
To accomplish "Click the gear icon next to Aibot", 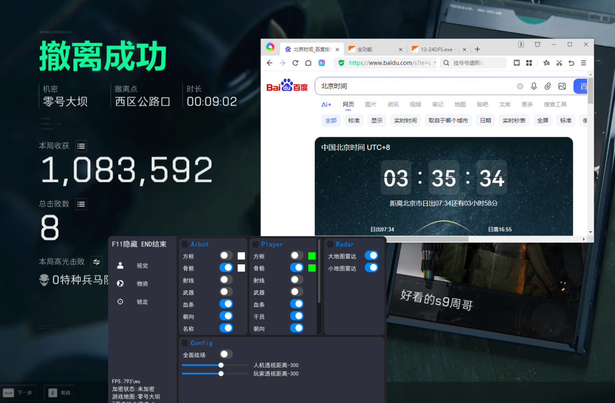I will tap(185, 244).
